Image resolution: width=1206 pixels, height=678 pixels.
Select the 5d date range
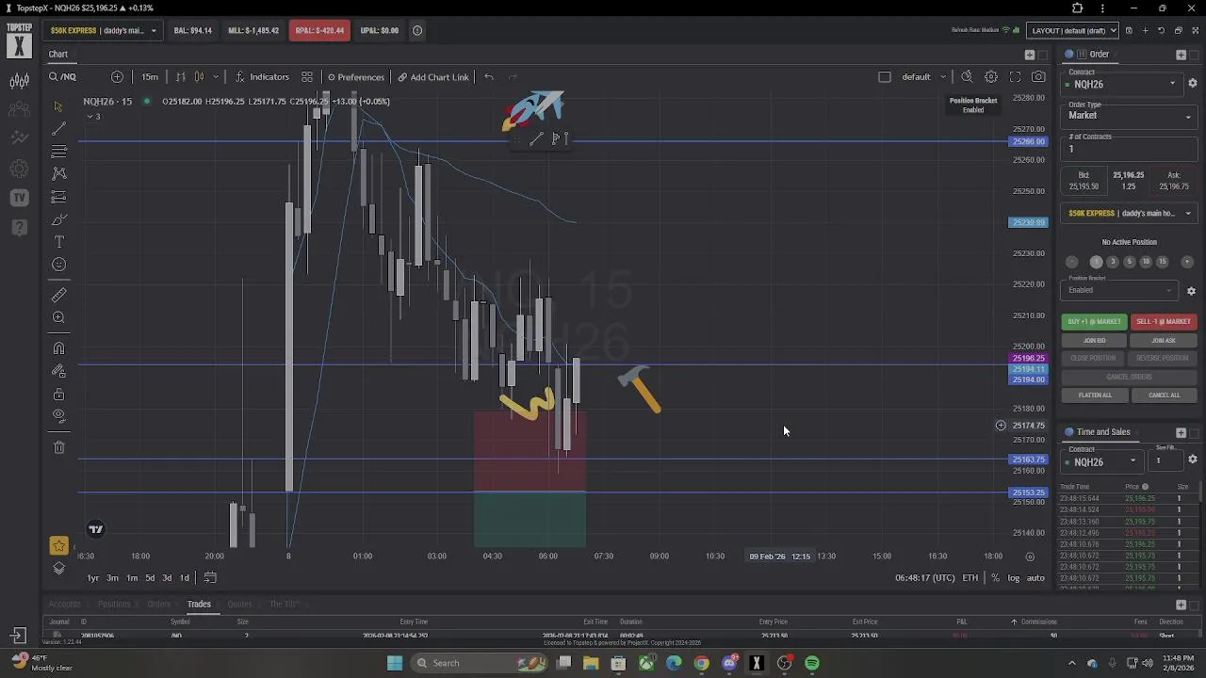pos(149,578)
